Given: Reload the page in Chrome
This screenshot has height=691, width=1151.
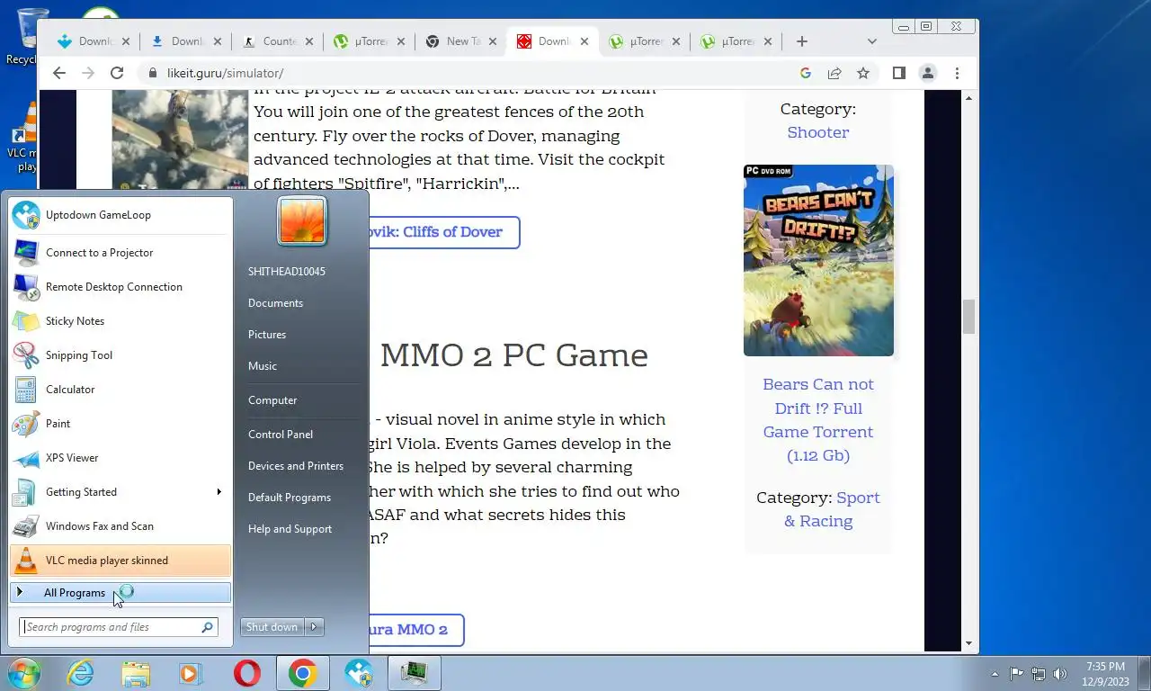Looking at the screenshot, I should click(x=117, y=73).
